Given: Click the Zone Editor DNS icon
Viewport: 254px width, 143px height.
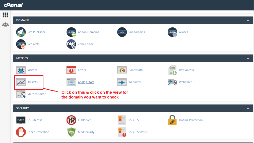Looking at the screenshot, I should click(x=71, y=44).
